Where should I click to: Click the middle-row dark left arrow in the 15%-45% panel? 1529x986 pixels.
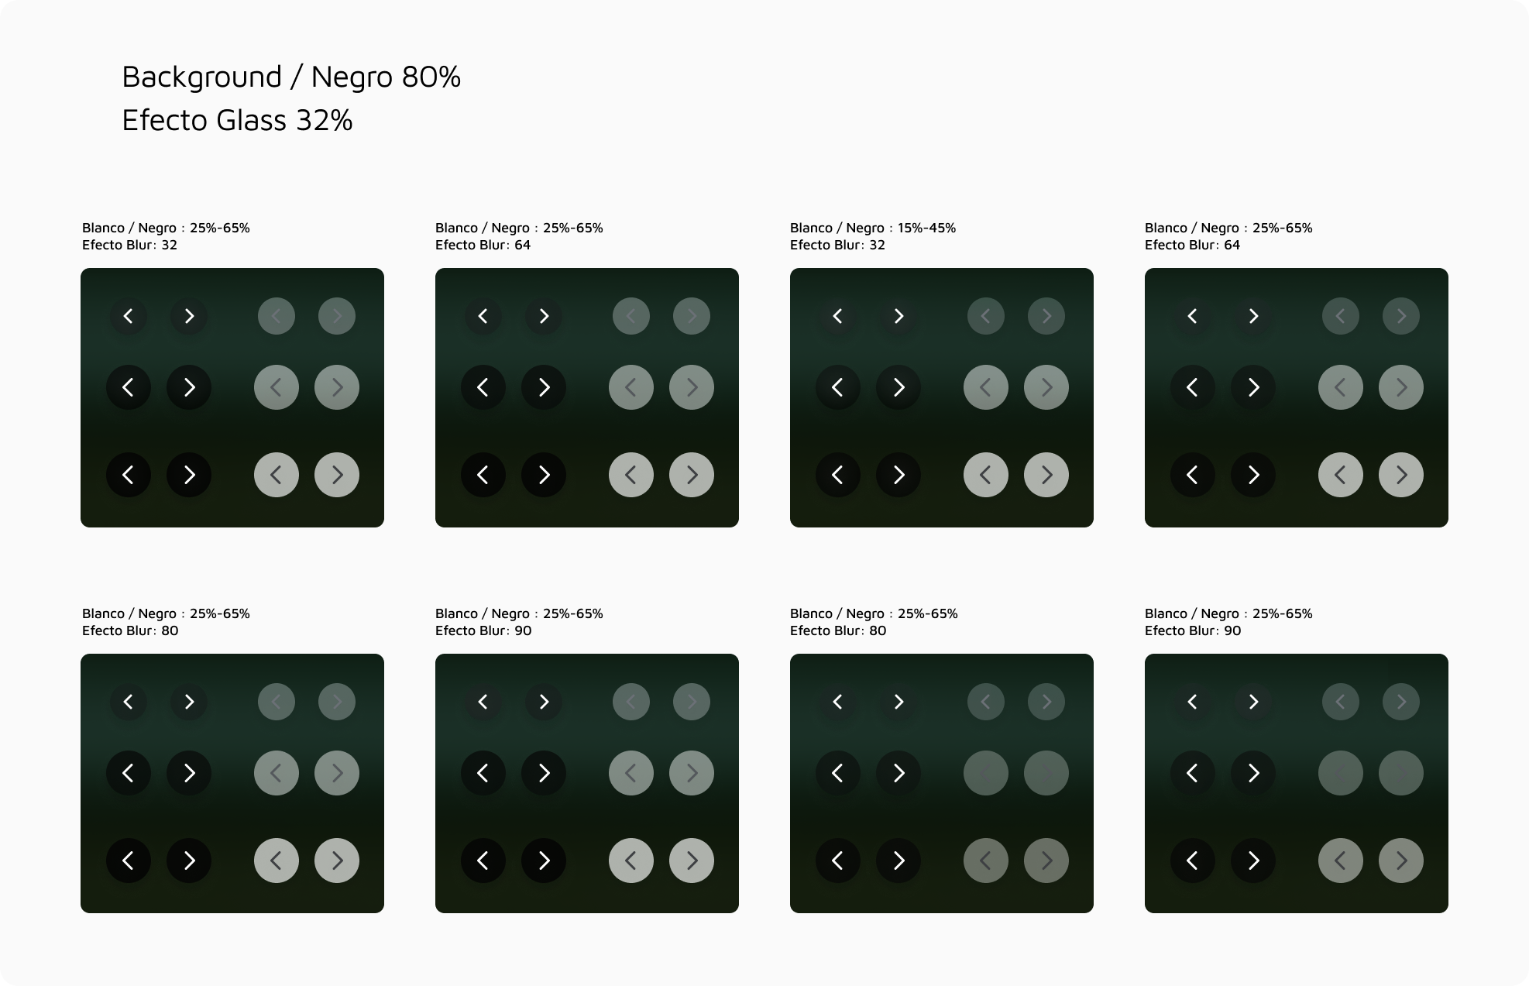point(838,387)
